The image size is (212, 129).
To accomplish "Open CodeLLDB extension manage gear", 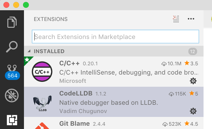I will (x=193, y=111).
